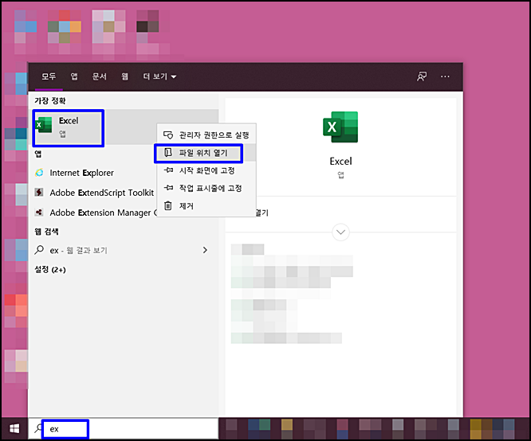Click the 가장 정확 section header

click(50, 101)
